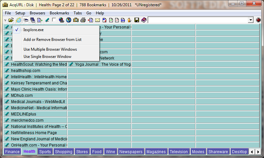
Task: Toggle the empty checkbox in the toolbar
Action: click(54, 20)
